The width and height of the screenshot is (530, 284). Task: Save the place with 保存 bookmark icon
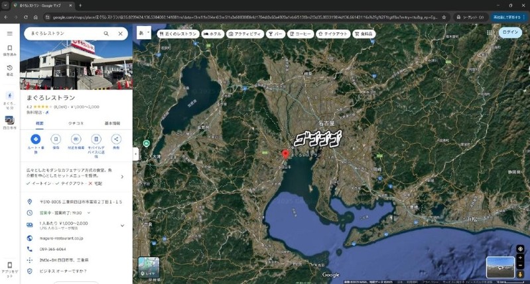tap(56, 139)
